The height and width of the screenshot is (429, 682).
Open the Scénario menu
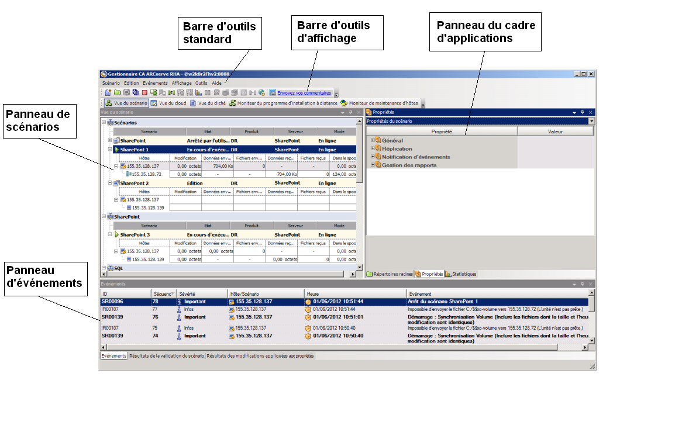(110, 82)
